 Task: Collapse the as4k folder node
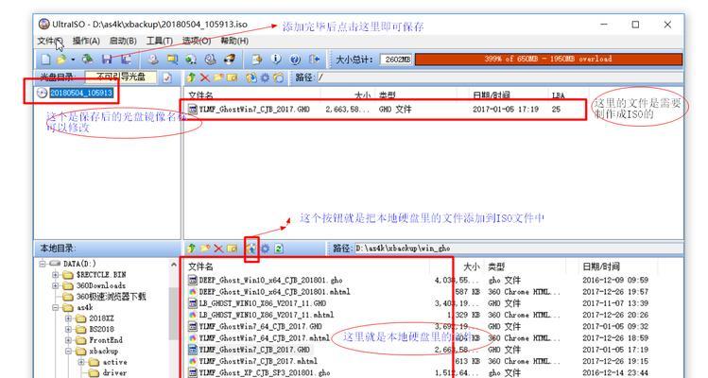tap(56, 307)
